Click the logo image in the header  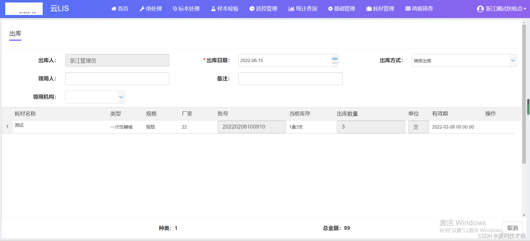[24, 9]
